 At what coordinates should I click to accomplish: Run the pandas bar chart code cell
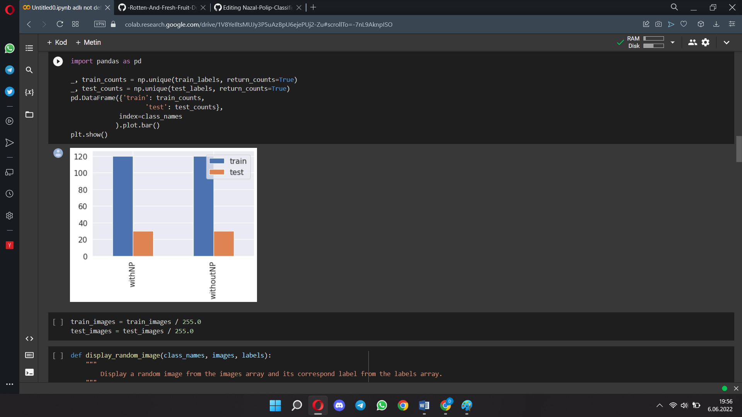pyautogui.click(x=58, y=61)
